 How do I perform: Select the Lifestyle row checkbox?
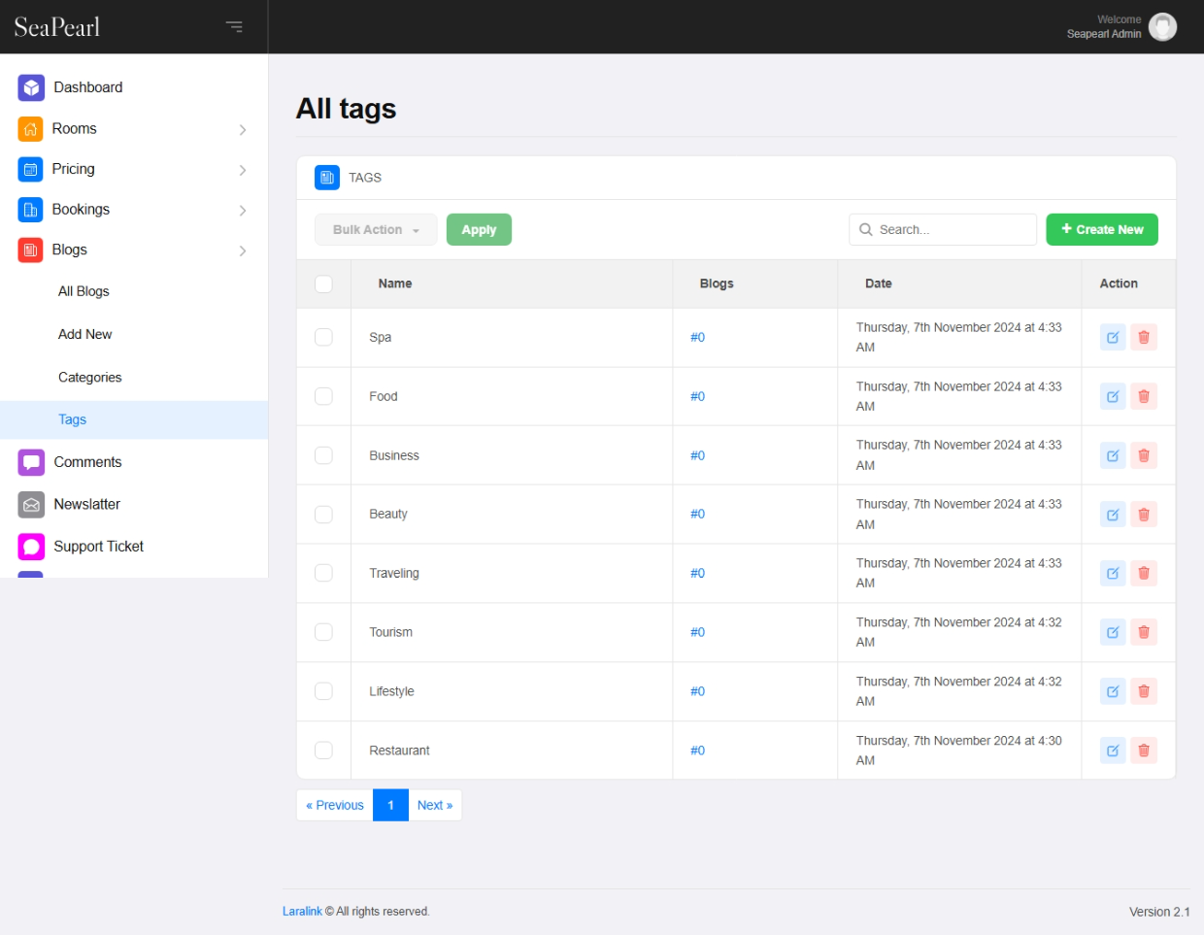(x=323, y=691)
